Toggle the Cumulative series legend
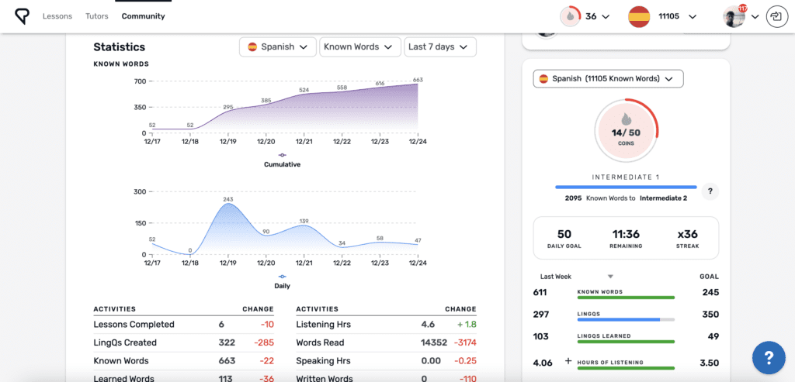The height and width of the screenshot is (382, 795). tap(282, 160)
